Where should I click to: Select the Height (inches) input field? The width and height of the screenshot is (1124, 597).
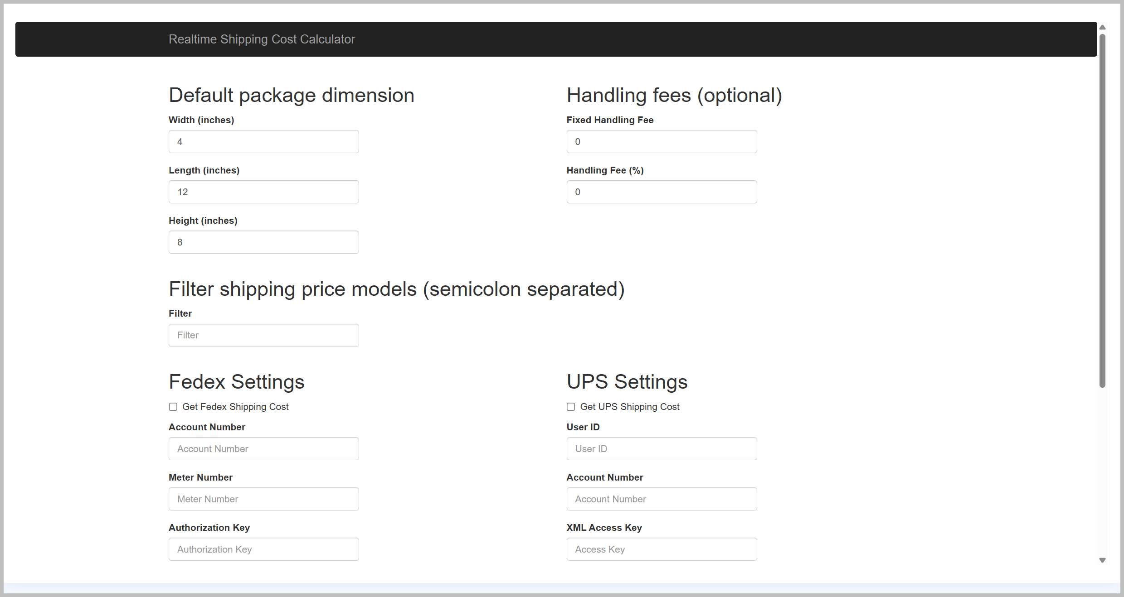(263, 242)
